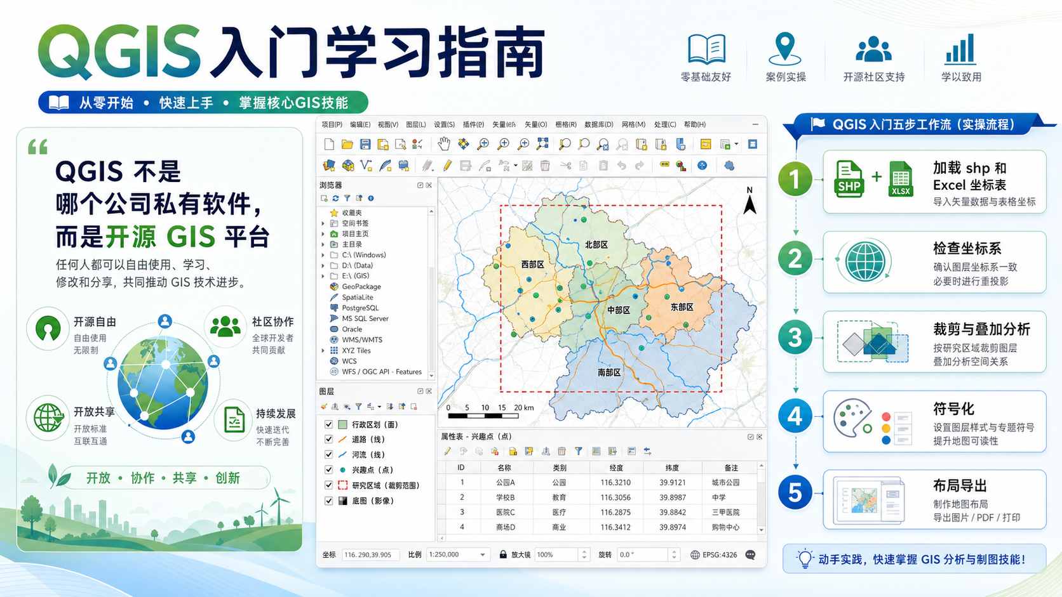The height and width of the screenshot is (597, 1062).
Task: Click the 放大镜 spinner up arrow
Action: point(584,551)
